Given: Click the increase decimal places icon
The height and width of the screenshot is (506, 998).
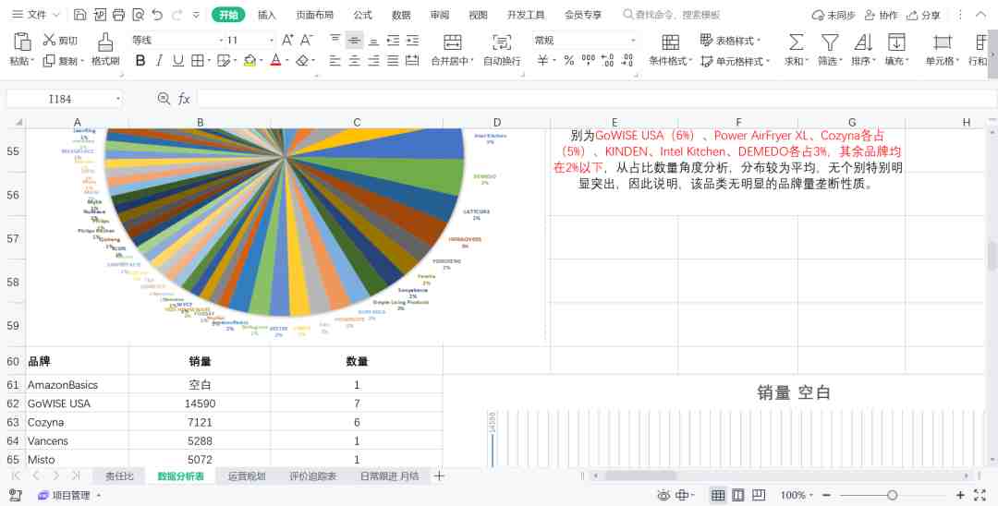Looking at the screenshot, I should [x=608, y=60].
